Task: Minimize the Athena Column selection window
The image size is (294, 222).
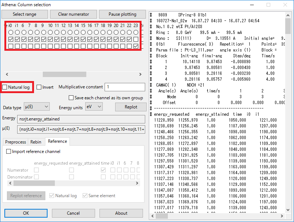Action: (x=252, y=5)
